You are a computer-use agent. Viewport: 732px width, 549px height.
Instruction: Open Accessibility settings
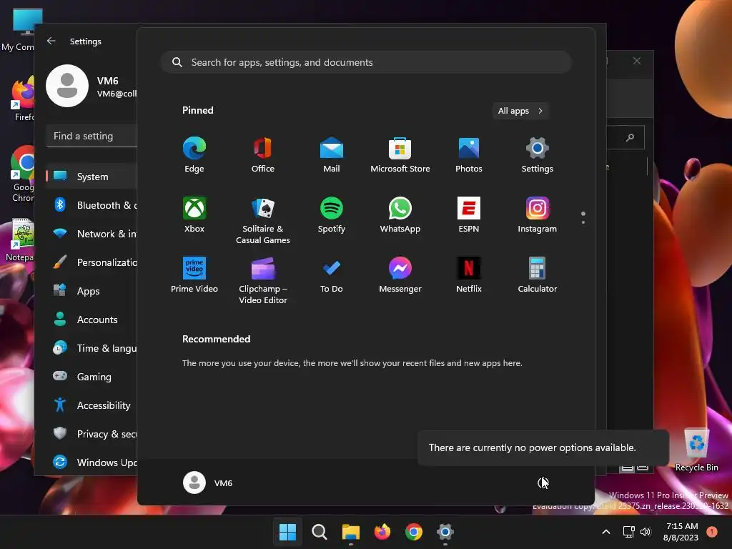[91, 405]
